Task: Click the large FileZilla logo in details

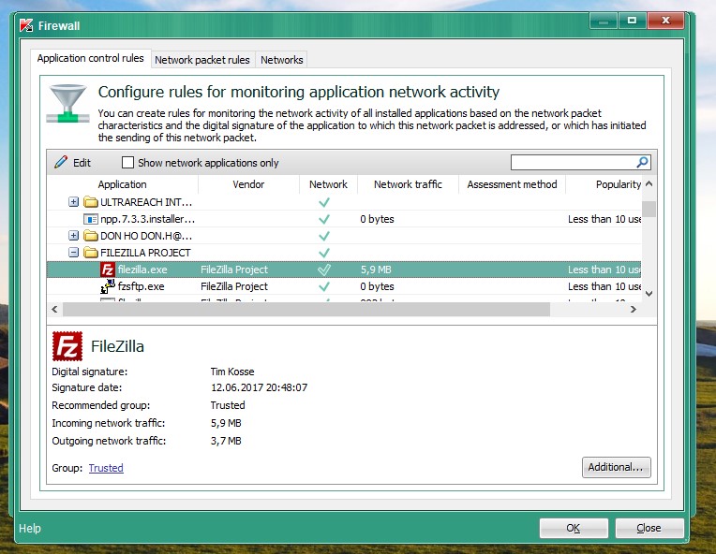Action: 67,346
